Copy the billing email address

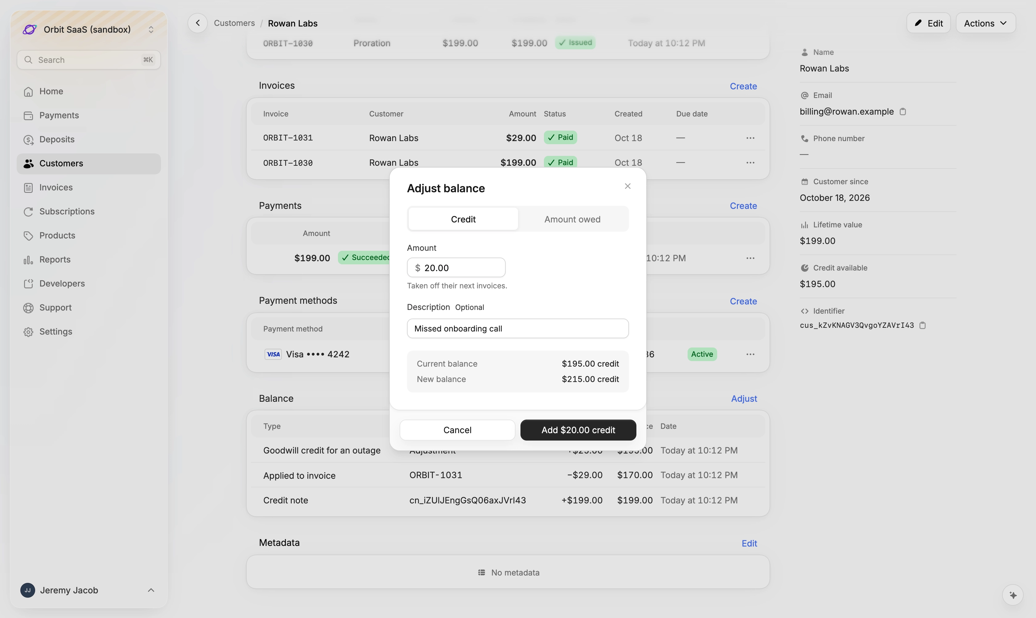coord(902,112)
